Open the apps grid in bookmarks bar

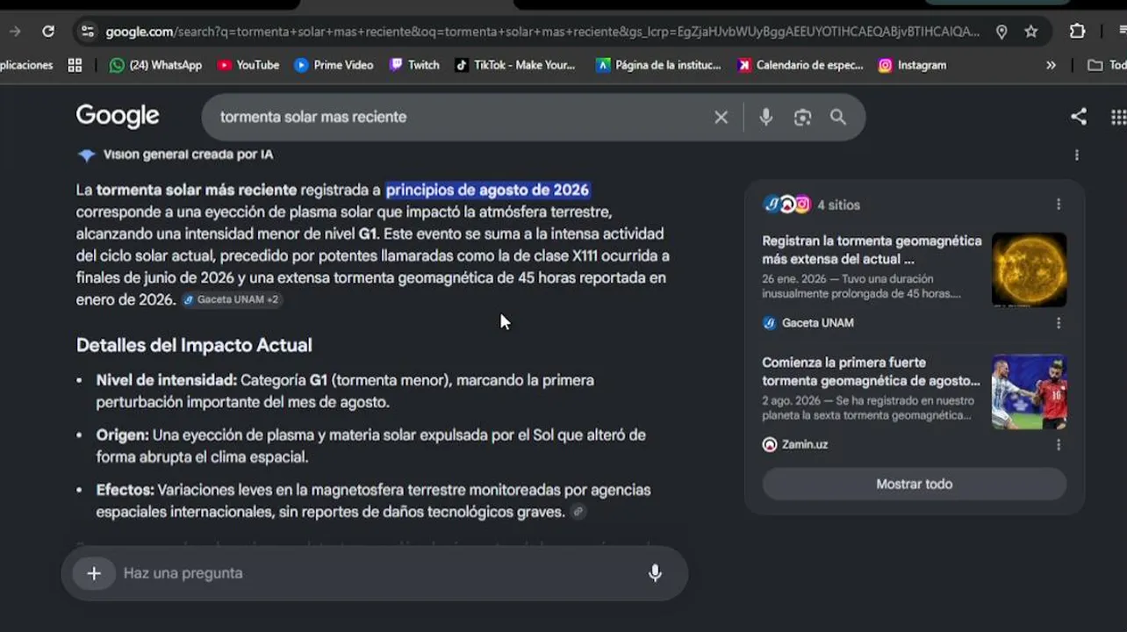point(75,65)
